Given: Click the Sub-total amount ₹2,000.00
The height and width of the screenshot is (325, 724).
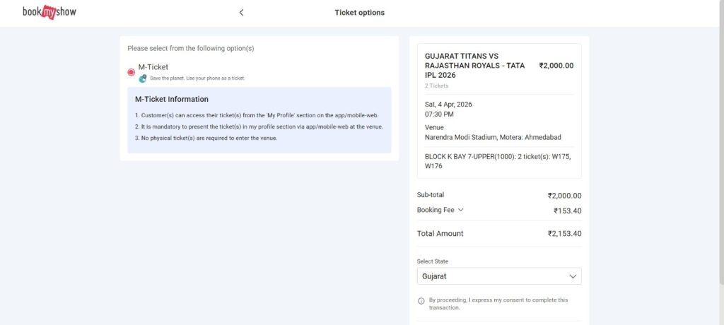Looking at the screenshot, I should tap(565, 196).
